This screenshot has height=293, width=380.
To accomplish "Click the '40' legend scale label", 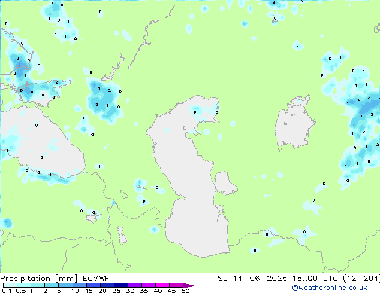I will pyautogui.click(x=158, y=291).
